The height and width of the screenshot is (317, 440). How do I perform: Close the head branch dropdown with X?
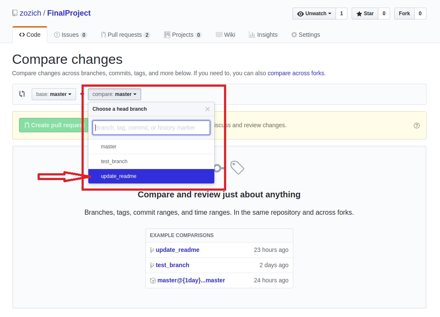coord(207,109)
